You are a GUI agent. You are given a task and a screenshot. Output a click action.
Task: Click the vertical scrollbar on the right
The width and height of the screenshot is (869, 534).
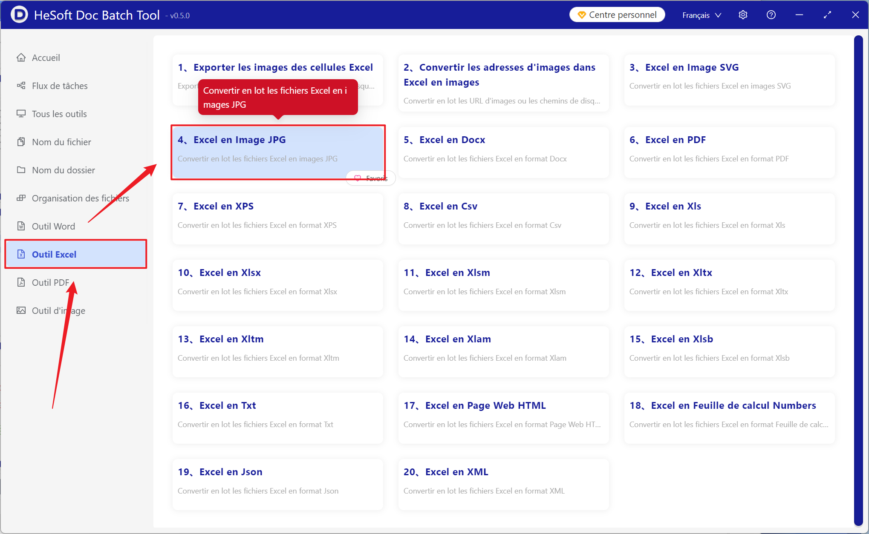coord(858,281)
